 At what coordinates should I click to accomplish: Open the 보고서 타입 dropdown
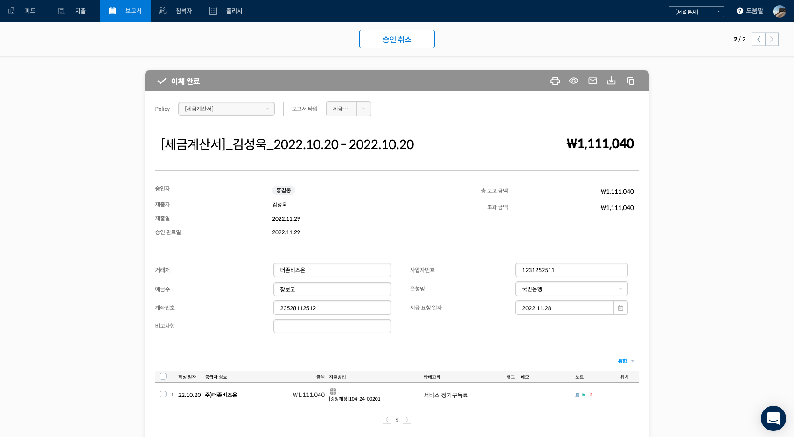348,109
